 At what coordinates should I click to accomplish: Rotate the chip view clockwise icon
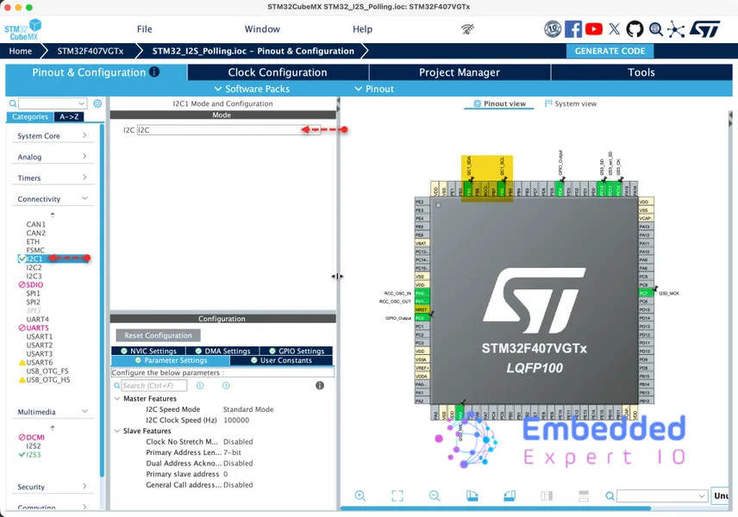point(472,495)
